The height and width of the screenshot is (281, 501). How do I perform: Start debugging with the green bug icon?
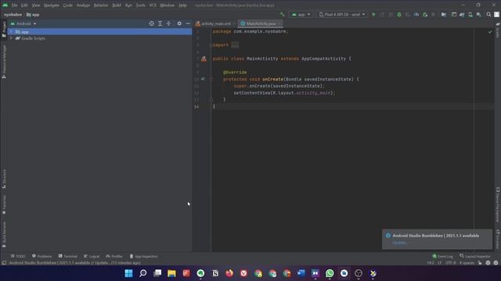(x=399, y=15)
